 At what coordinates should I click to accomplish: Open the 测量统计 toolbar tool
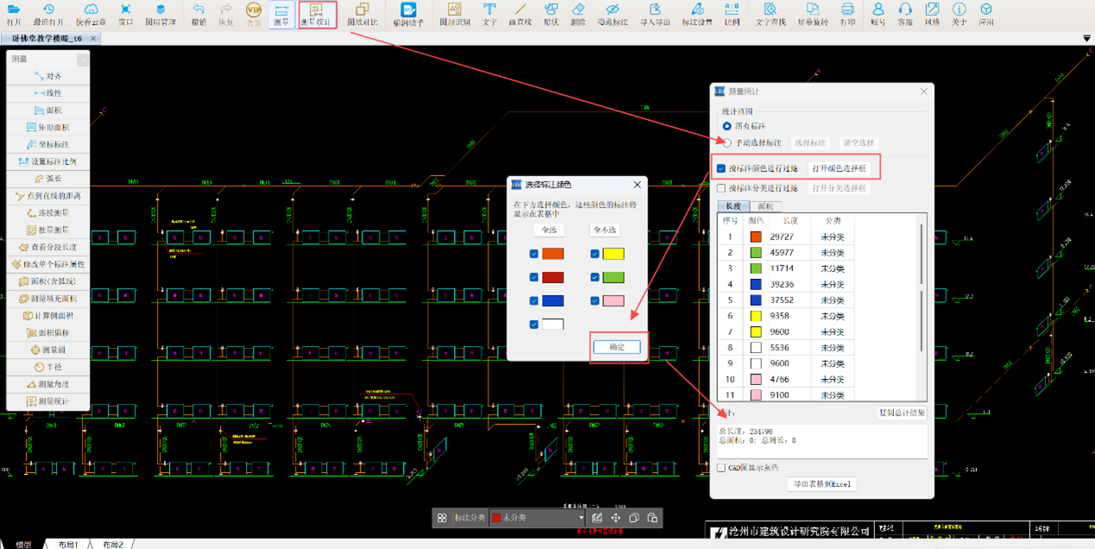[x=316, y=14]
